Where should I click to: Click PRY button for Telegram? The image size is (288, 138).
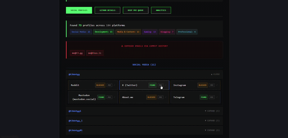coord(212,97)
